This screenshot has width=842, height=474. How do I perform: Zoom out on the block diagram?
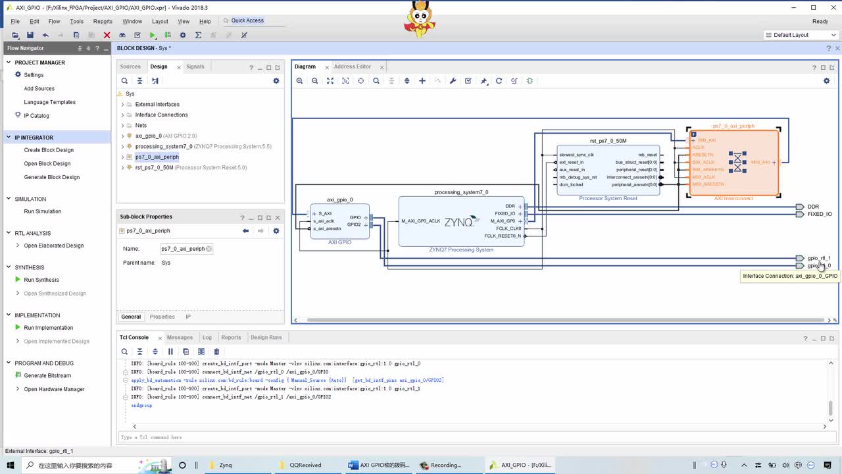coord(314,81)
